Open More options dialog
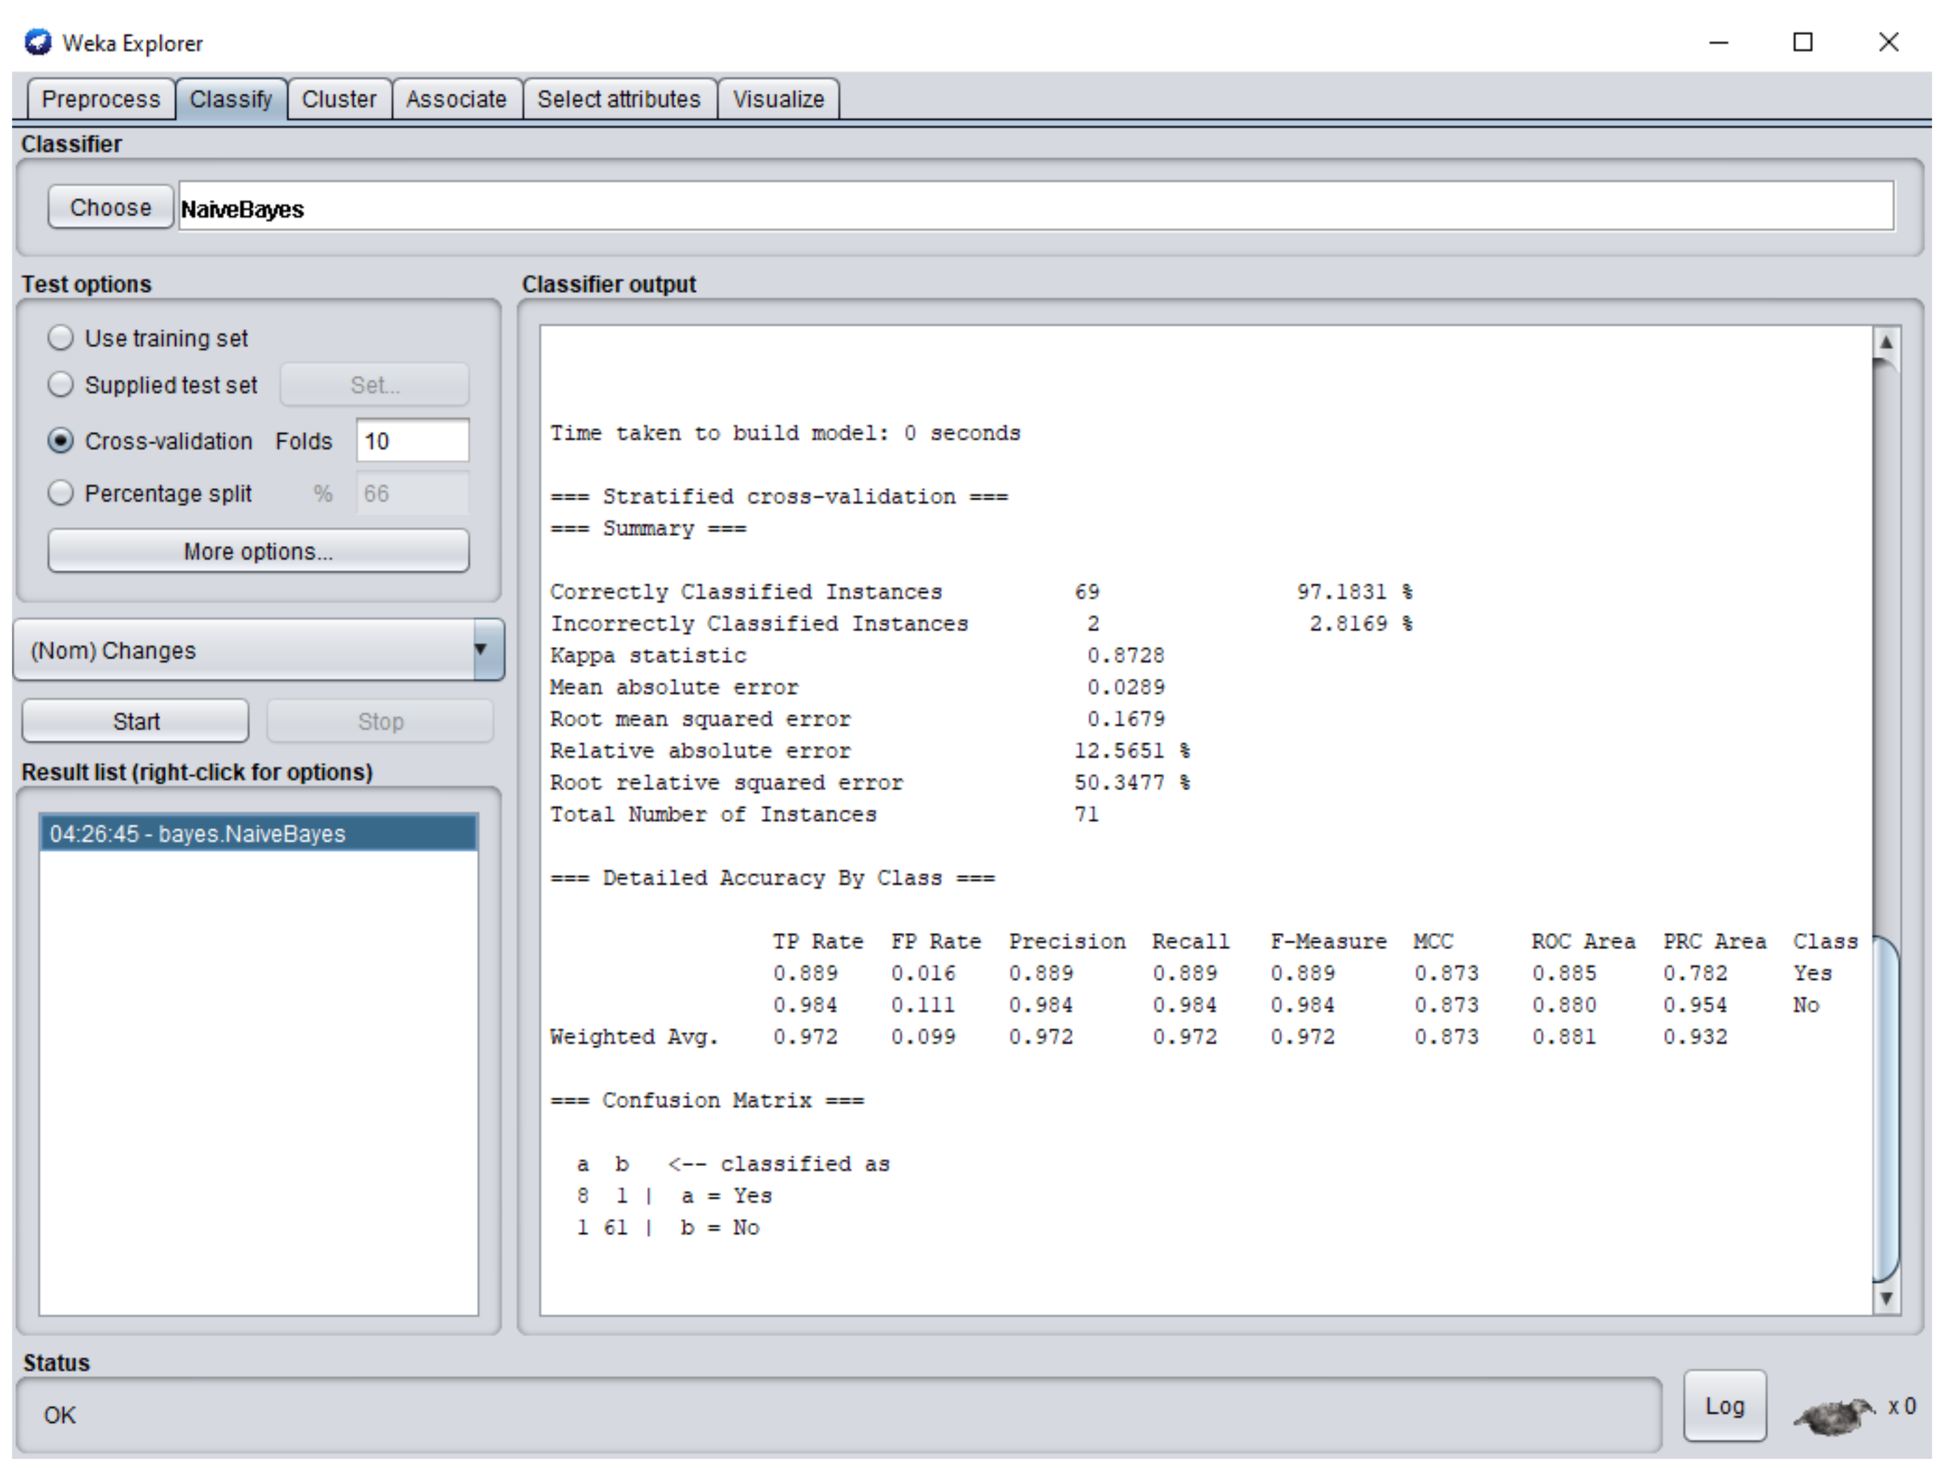The width and height of the screenshot is (1943, 1473). tap(258, 552)
